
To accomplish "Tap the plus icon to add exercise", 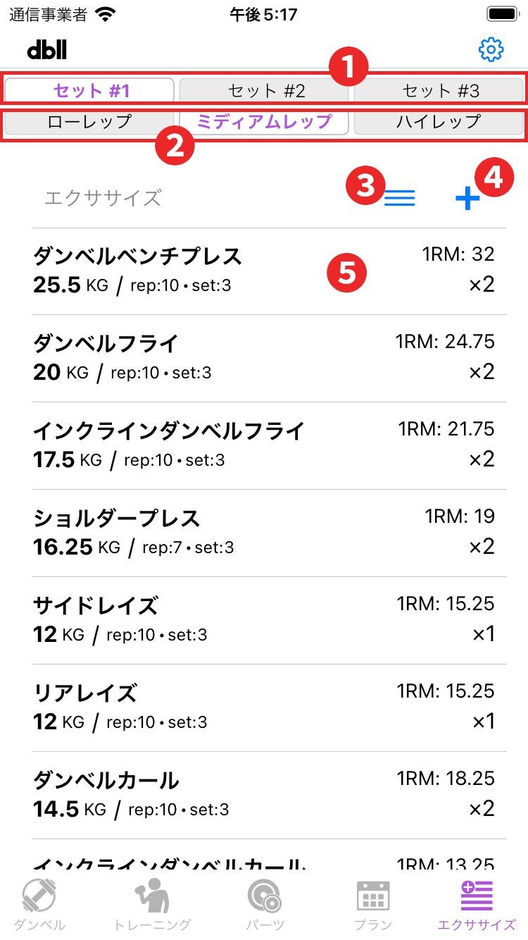I will pyautogui.click(x=467, y=199).
